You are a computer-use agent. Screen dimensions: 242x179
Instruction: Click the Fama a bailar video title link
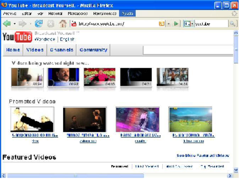click(141, 135)
